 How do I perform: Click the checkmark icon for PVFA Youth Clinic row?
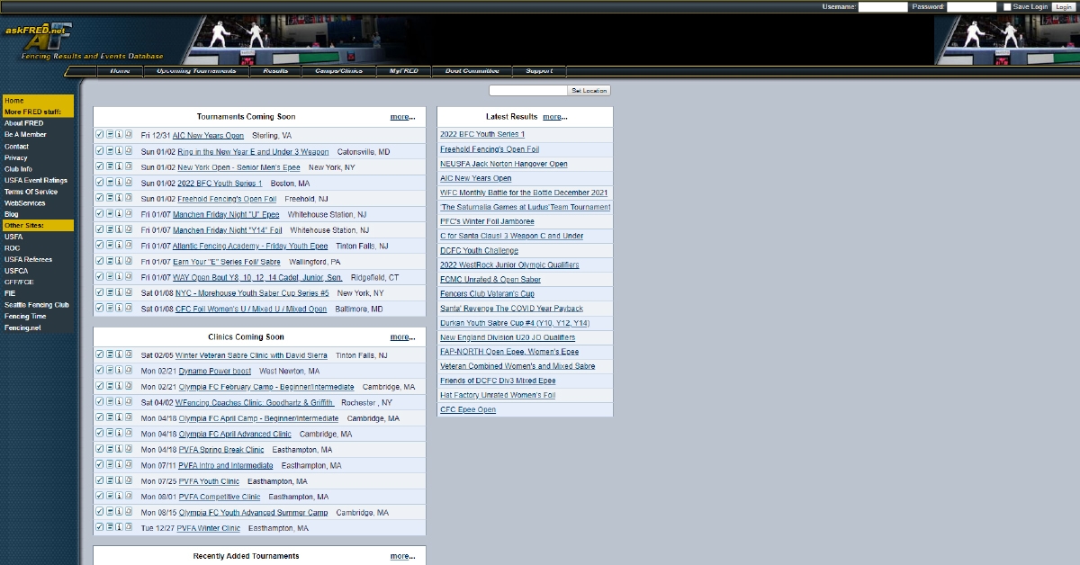pyautogui.click(x=100, y=480)
